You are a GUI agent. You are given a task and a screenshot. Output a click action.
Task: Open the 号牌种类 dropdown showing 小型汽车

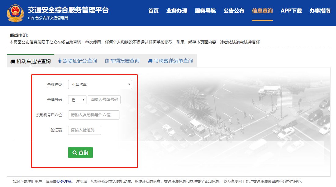[x=100, y=85]
